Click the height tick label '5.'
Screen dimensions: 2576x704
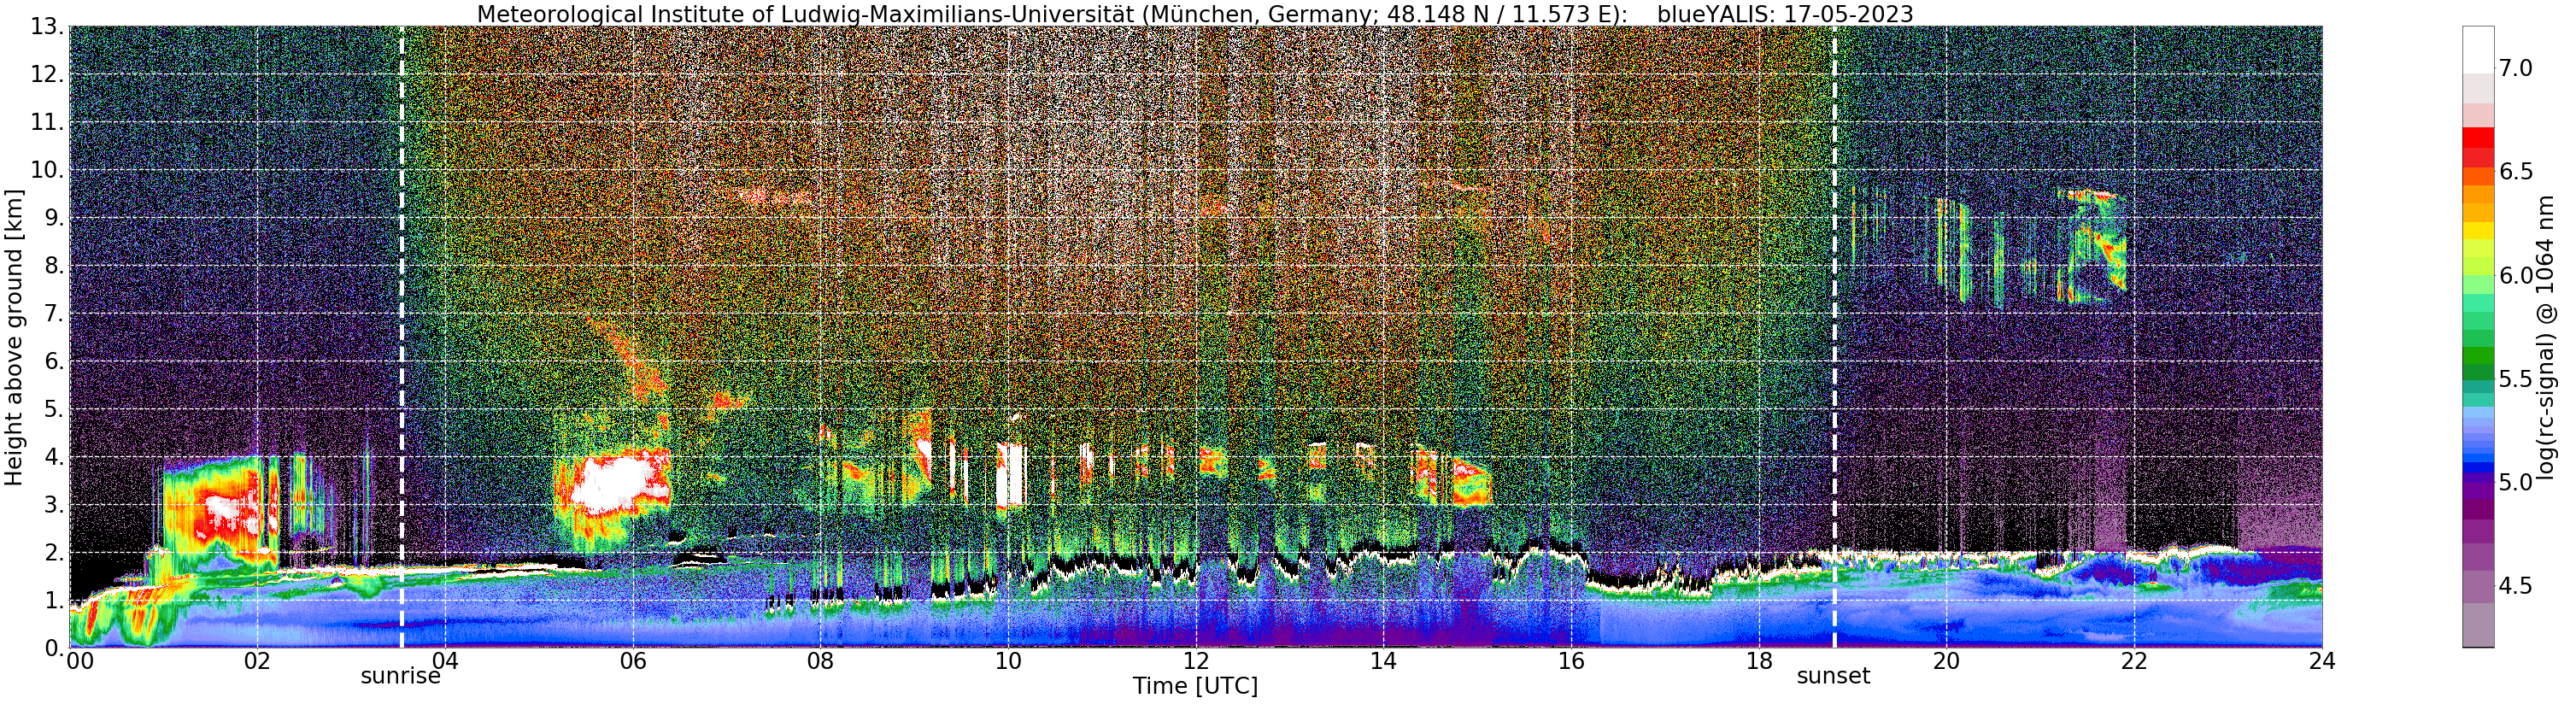click(53, 410)
